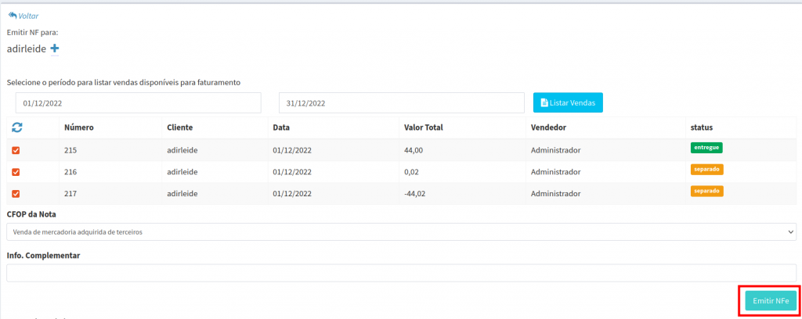Screen dimensions: 802x319
Task: Click the refresh icon in table header
Action: coord(16,127)
